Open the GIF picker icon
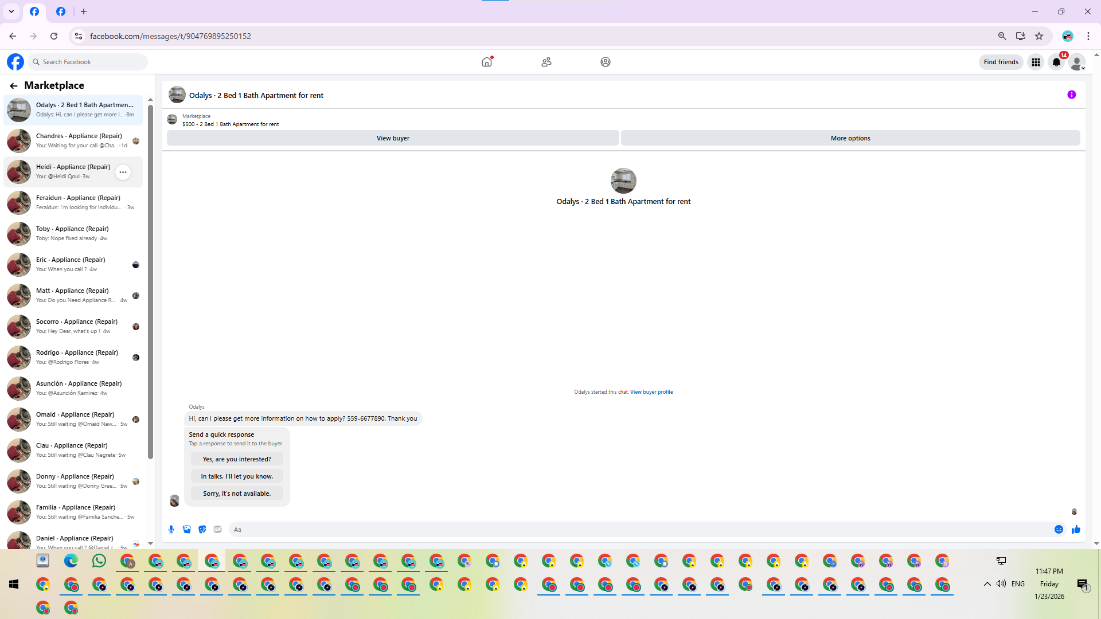The height and width of the screenshot is (619, 1101). point(217,530)
